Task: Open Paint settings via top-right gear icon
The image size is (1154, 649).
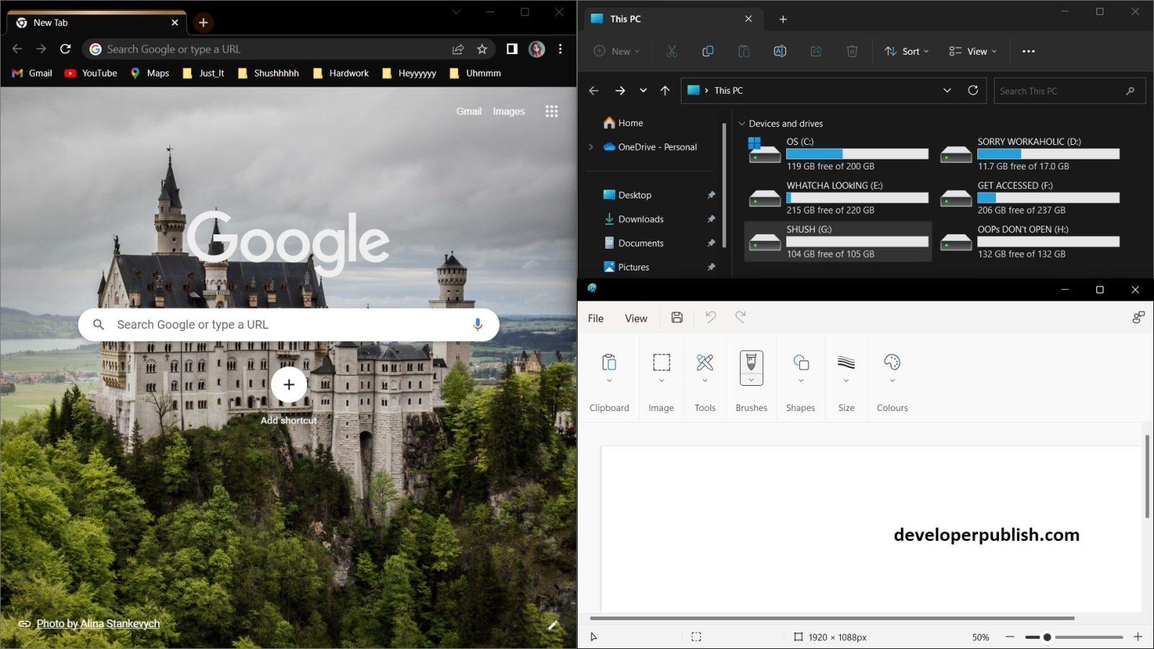Action: 1137,317
